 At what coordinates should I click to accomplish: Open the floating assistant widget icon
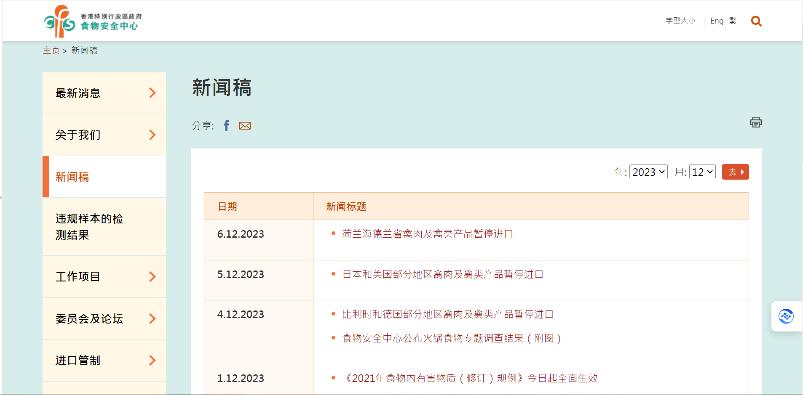pos(786,316)
